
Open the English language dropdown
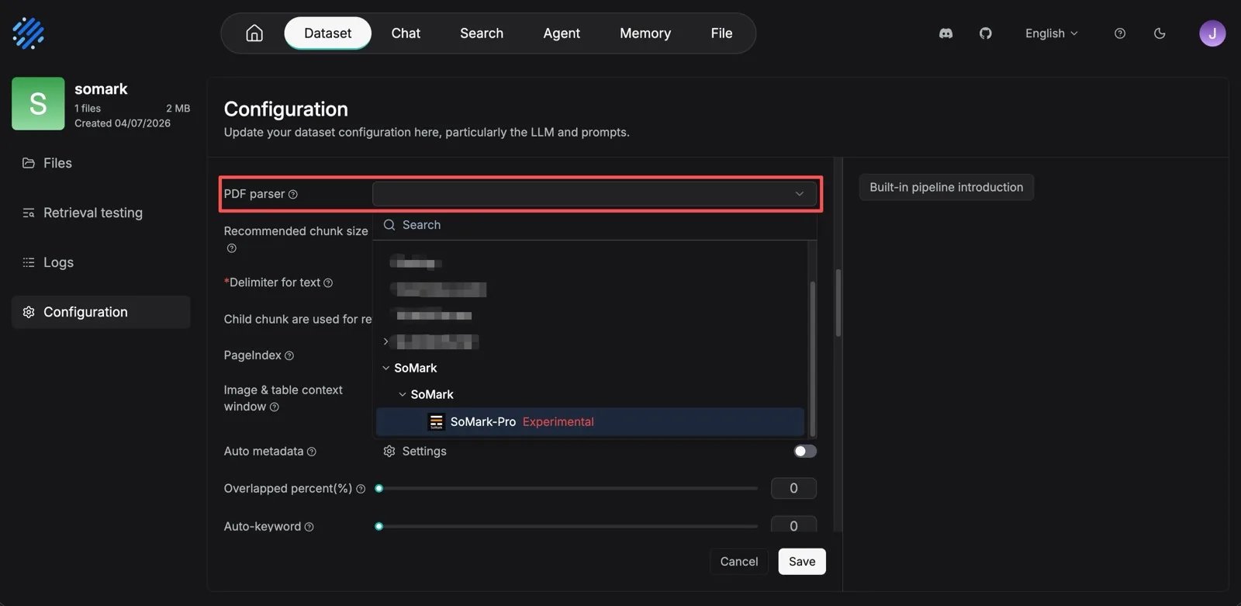coord(1051,33)
